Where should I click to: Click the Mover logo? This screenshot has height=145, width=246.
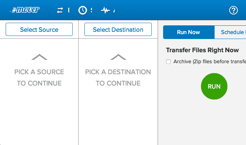point(25,10)
